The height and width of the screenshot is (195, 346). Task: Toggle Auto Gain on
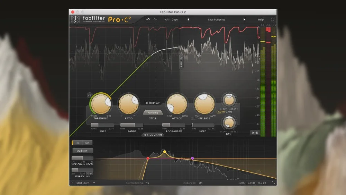click(225, 112)
